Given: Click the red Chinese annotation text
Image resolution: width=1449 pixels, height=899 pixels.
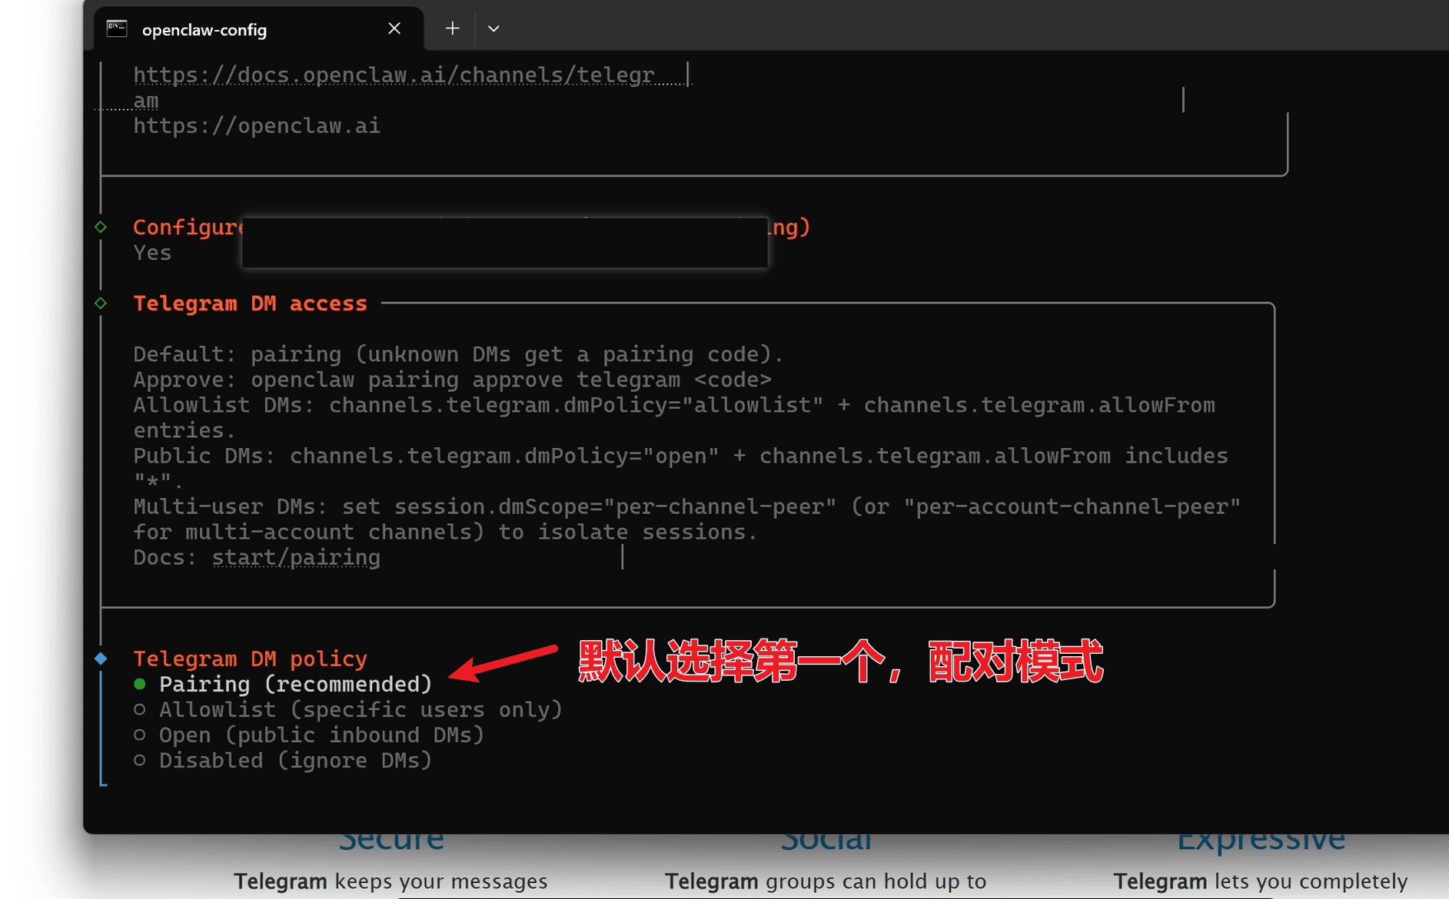Looking at the screenshot, I should pyautogui.click(x=840, y=662).
